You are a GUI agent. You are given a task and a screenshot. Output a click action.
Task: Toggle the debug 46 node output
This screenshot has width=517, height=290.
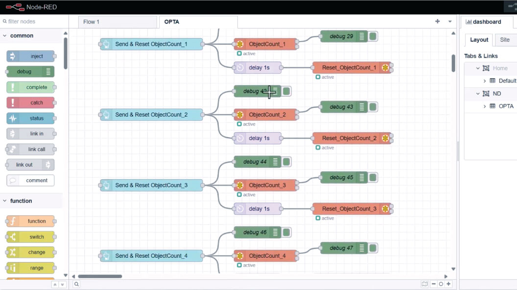pos(286,232)
